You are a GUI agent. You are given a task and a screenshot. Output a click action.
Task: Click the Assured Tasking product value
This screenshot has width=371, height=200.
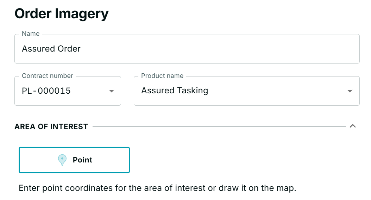click(x=175, y=91)
